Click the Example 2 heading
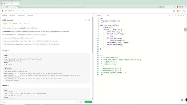The width and height of the screenshot is (187, 105). click(x=6, y=85)
